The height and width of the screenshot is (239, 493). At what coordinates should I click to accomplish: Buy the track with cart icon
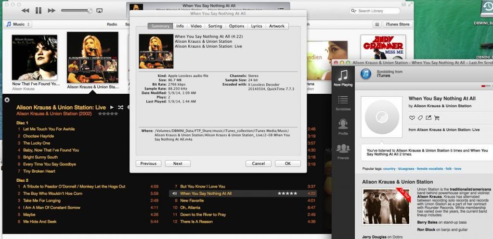(437, 118)
